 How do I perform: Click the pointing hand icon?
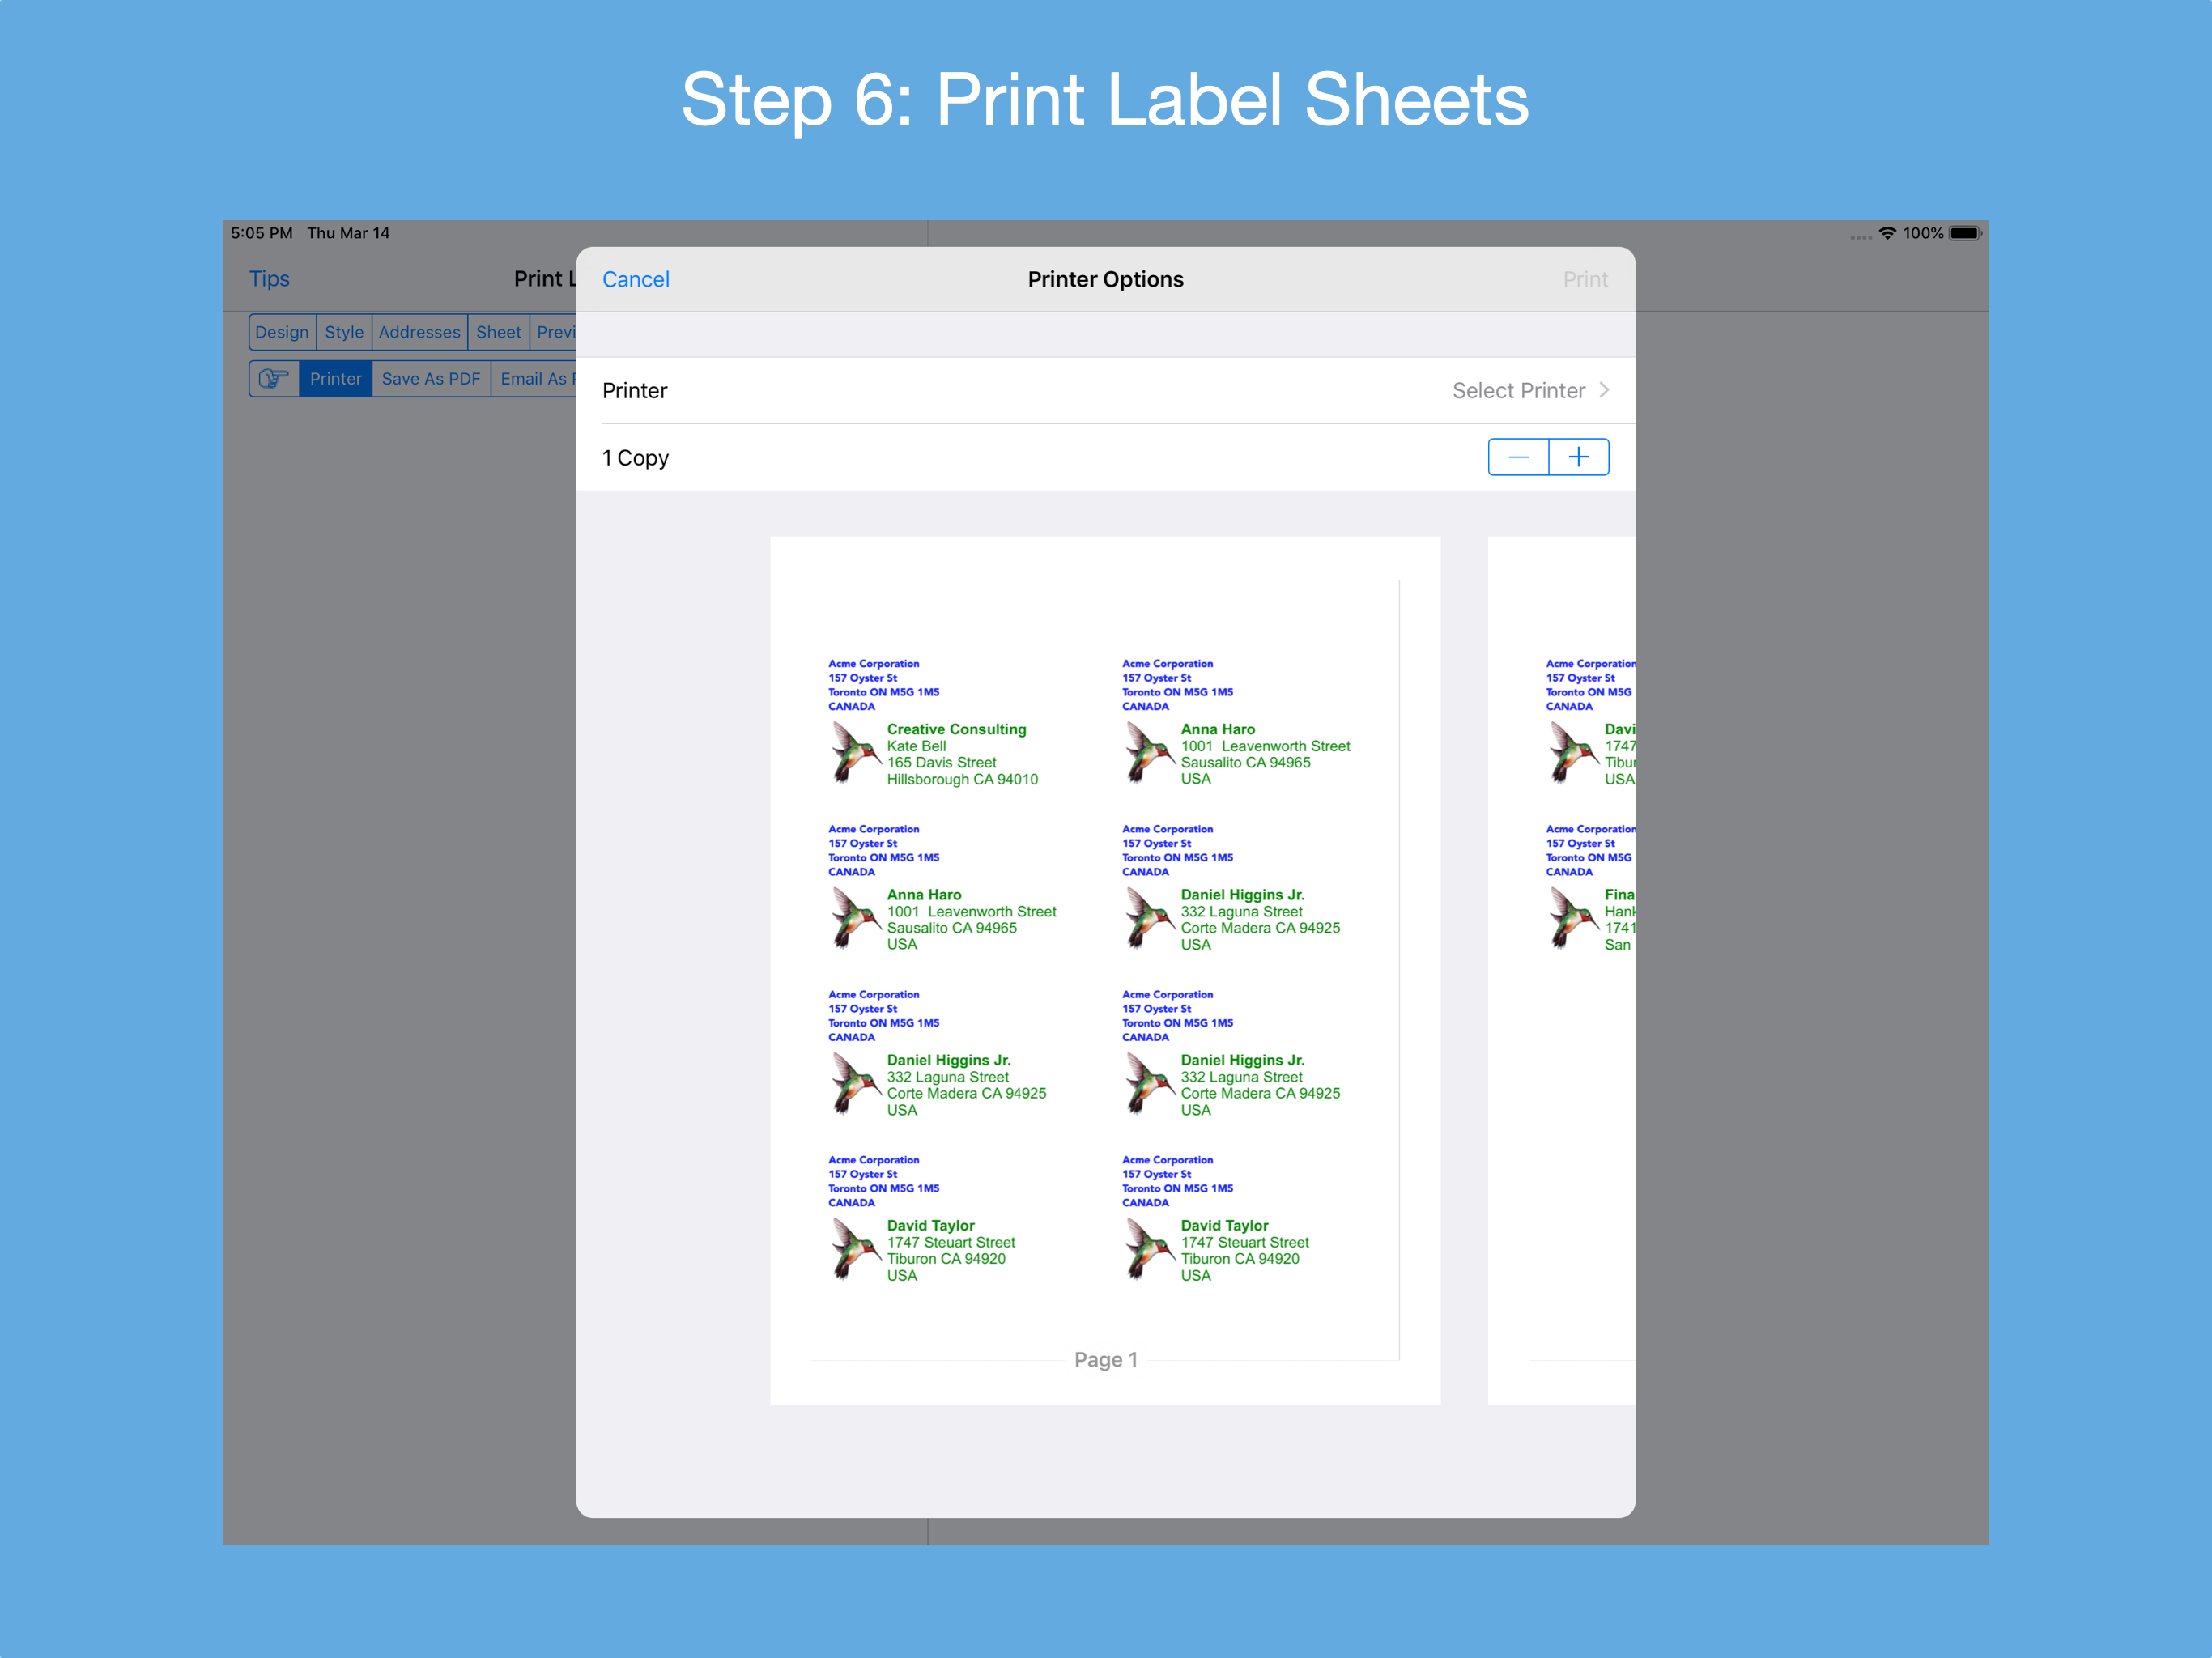274,379
